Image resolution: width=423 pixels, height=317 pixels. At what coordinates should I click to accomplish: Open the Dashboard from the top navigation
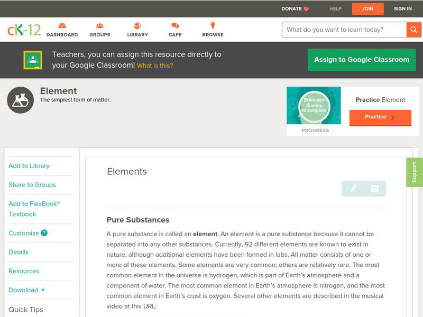coord(63,30)
